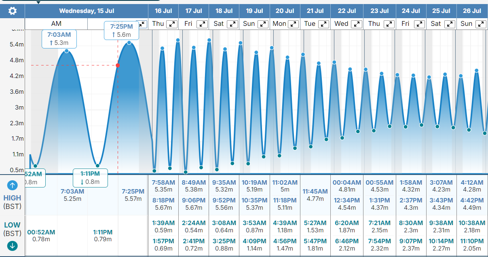Click the 8:18PM 5.67m table entry

coord(163,204)
